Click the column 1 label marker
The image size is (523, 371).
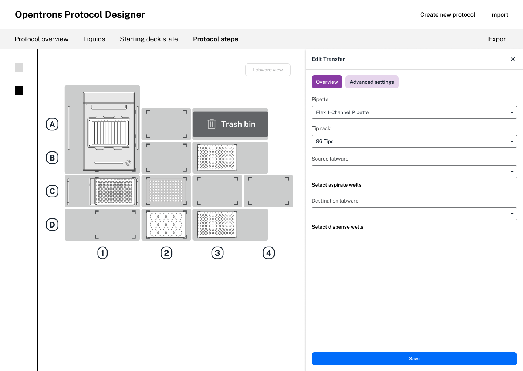(102, 253)
